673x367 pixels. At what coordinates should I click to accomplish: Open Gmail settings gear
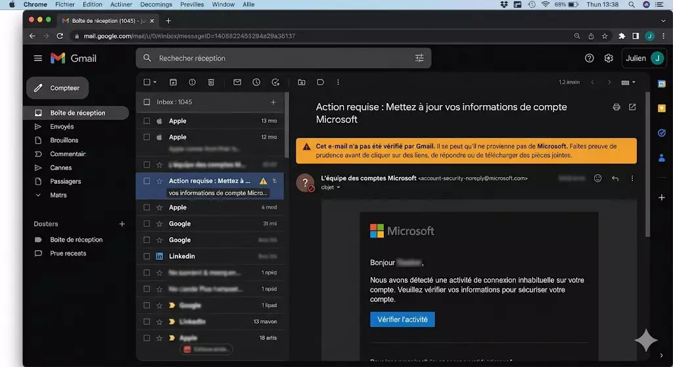[609, 58]
